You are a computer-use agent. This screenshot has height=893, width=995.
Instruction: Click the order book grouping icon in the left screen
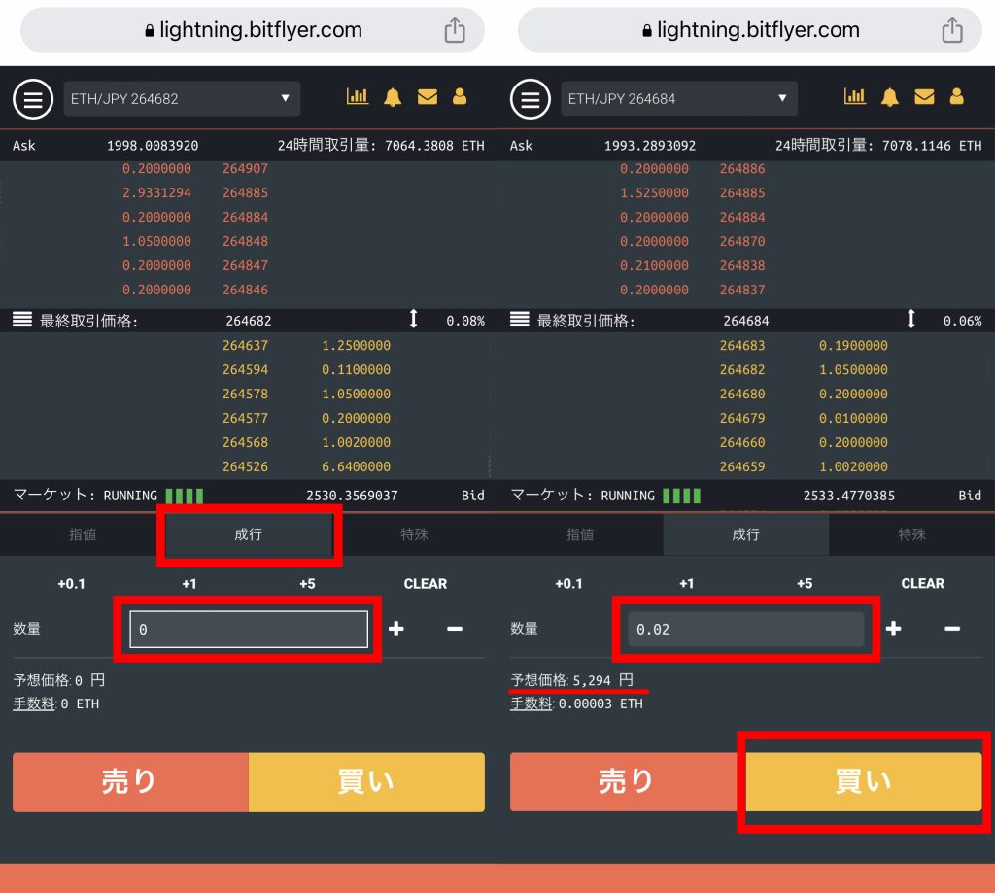pyautogui.click(x=22, y=320)
